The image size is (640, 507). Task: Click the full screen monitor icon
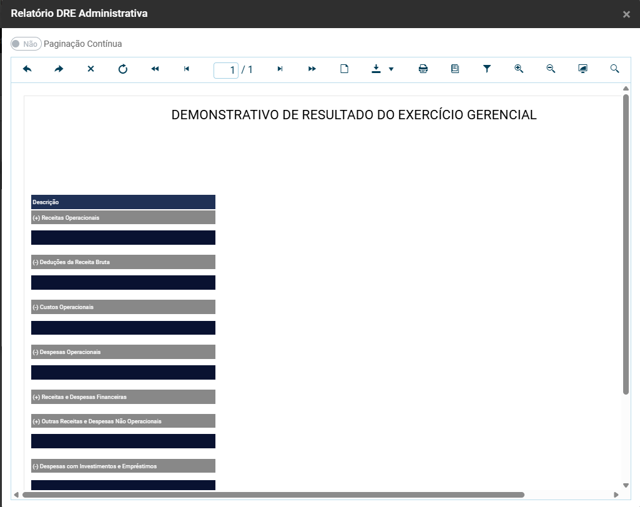click(x=583, y=69)
